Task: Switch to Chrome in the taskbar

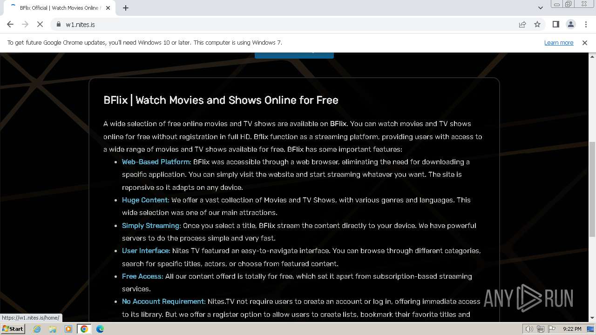Action: point(84,329)
